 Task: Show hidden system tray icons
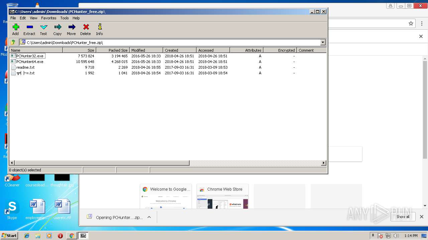(x=373, y=236)
